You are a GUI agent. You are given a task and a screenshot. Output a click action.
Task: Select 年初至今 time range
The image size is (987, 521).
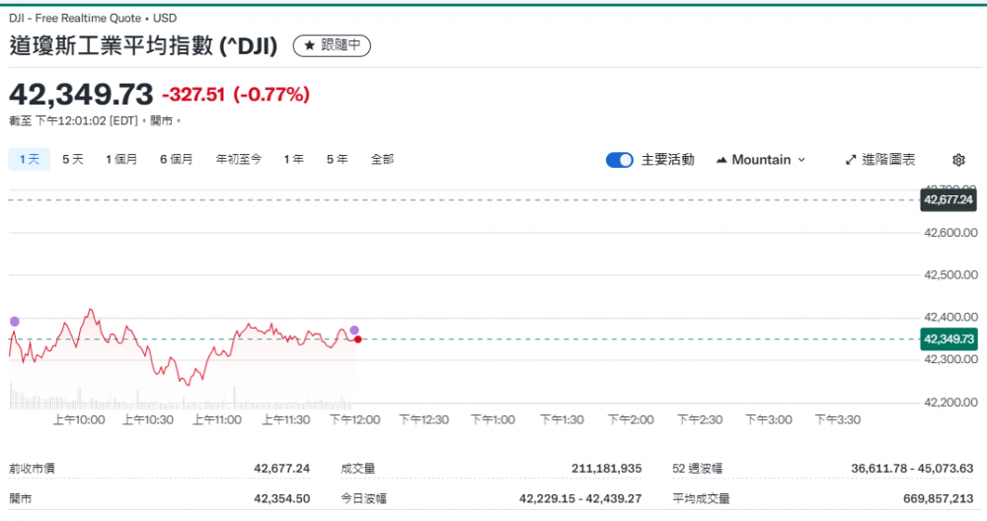point(238,159)
